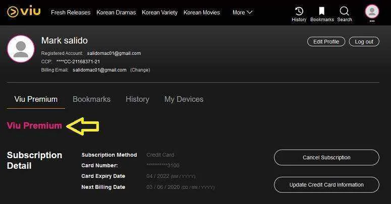Click the Credit Card subscription method value
This screenshot has height=204, width=391.
coord(160,155)
